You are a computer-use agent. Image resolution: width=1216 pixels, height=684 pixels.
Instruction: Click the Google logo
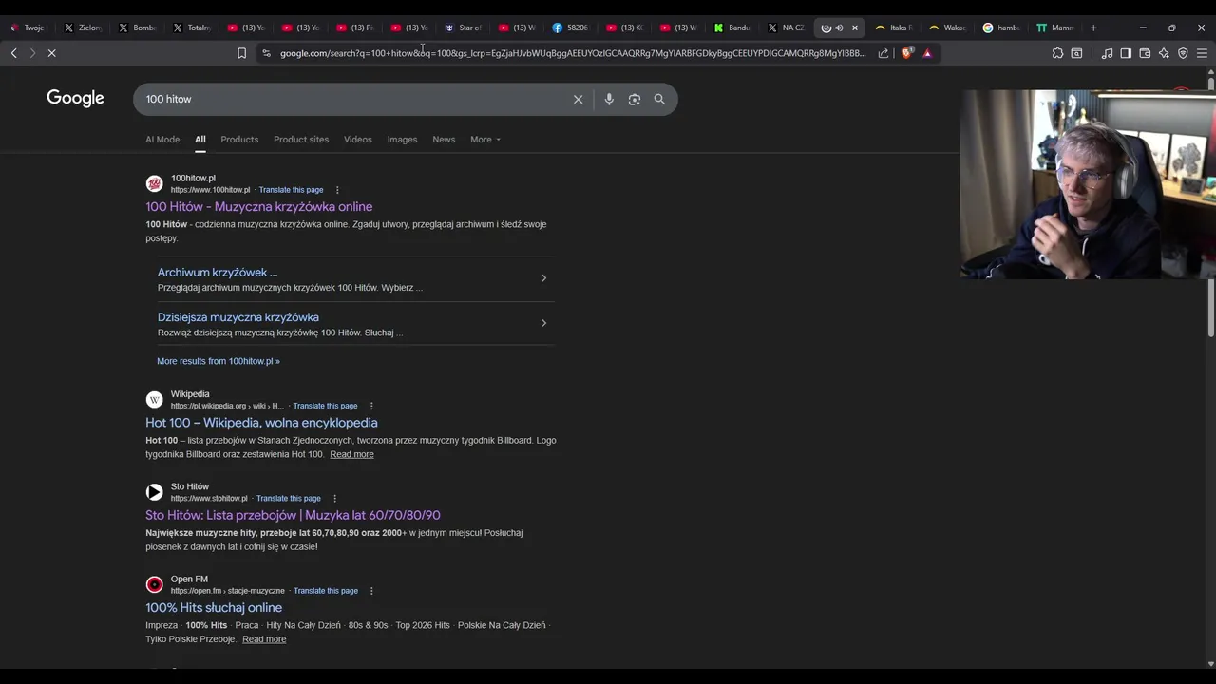coord(75,99)
